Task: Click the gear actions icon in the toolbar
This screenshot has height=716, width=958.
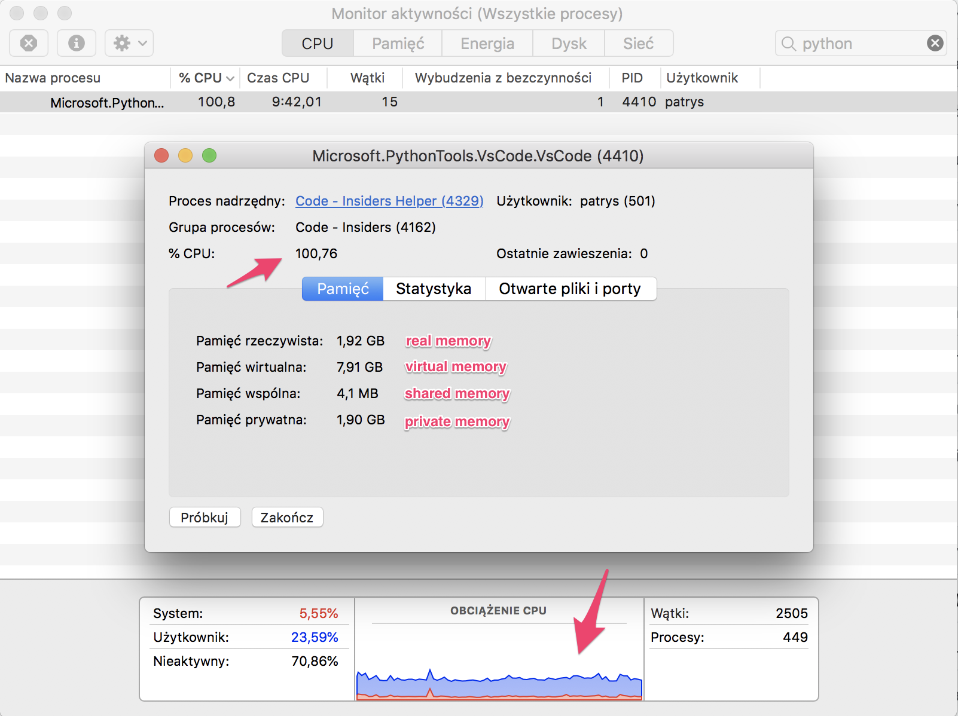Action: [123, 42]
